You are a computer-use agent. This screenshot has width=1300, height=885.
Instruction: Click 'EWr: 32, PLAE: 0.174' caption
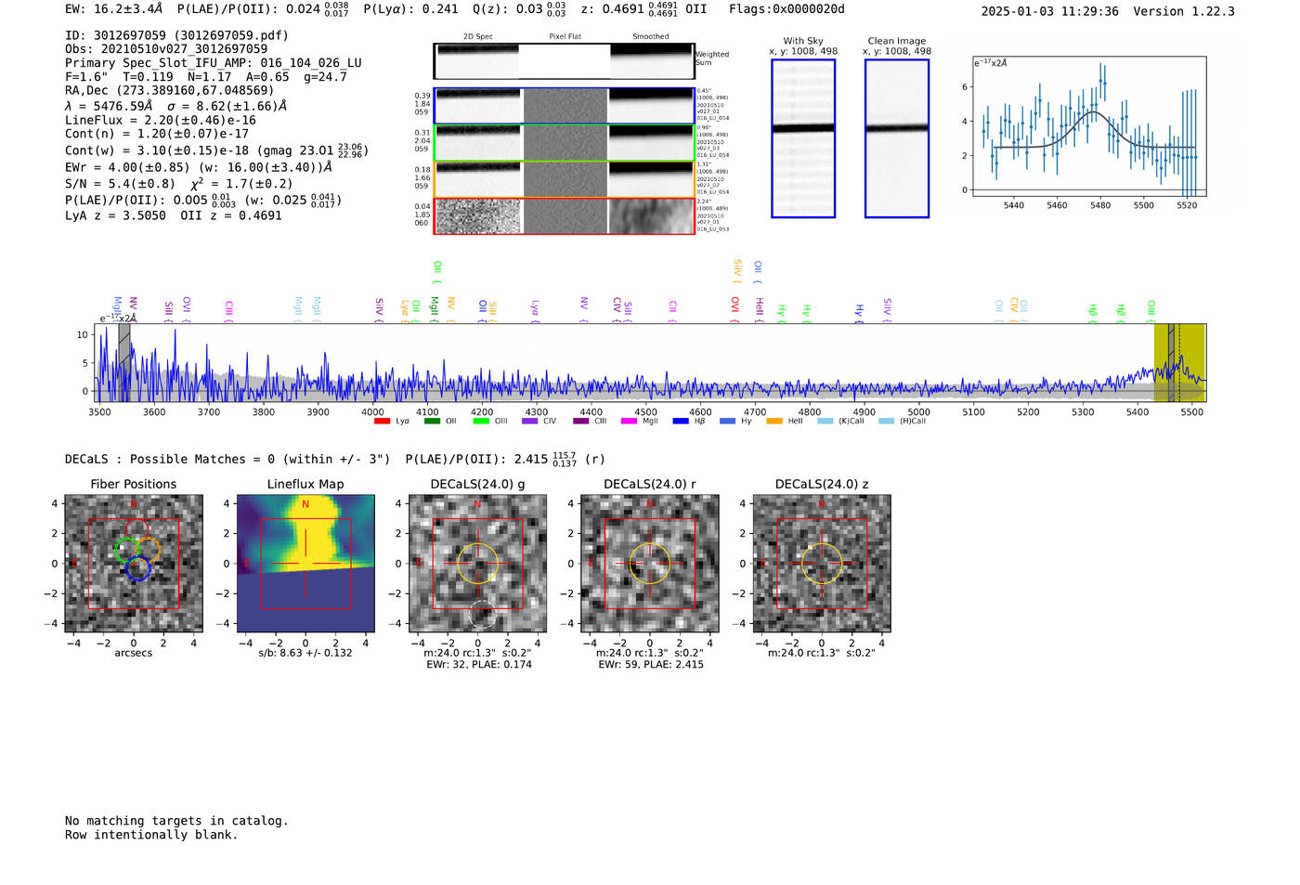point(479,665)
